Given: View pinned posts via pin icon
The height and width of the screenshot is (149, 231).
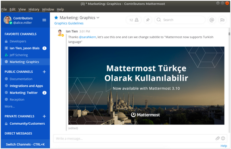Looking at the screenshot, I should pyautogui.click(x=148, y=20).
